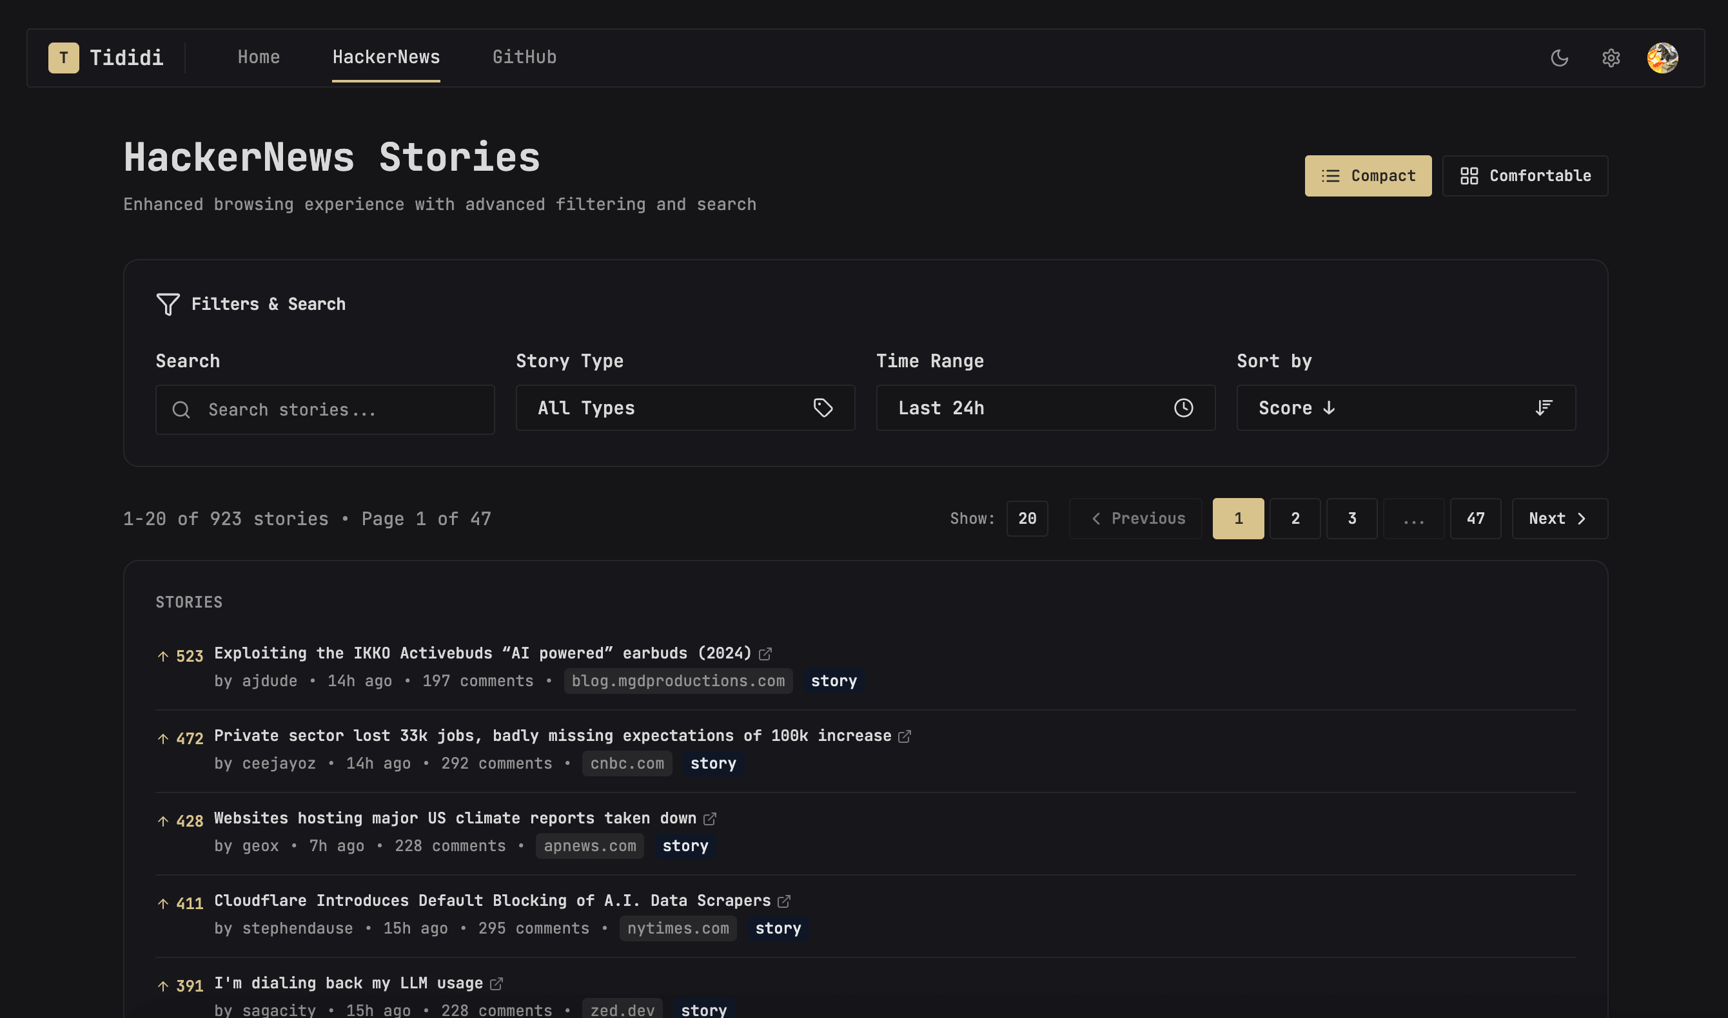This screenshot has height=1018, width=1728.
Task: Upvote arrow for the 523 score story
Action: (162, 656)
